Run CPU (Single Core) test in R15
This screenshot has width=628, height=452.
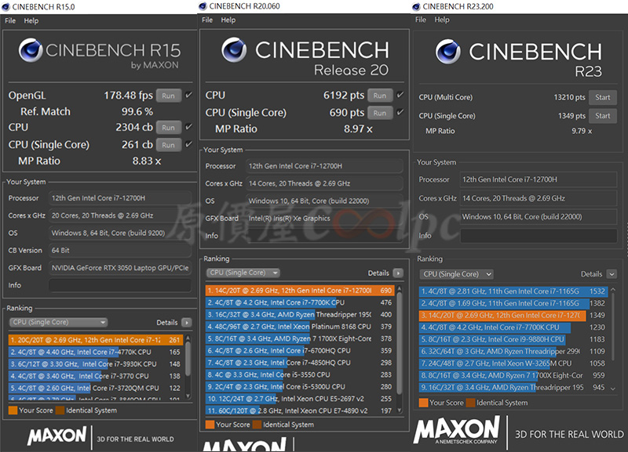(169, 145)
